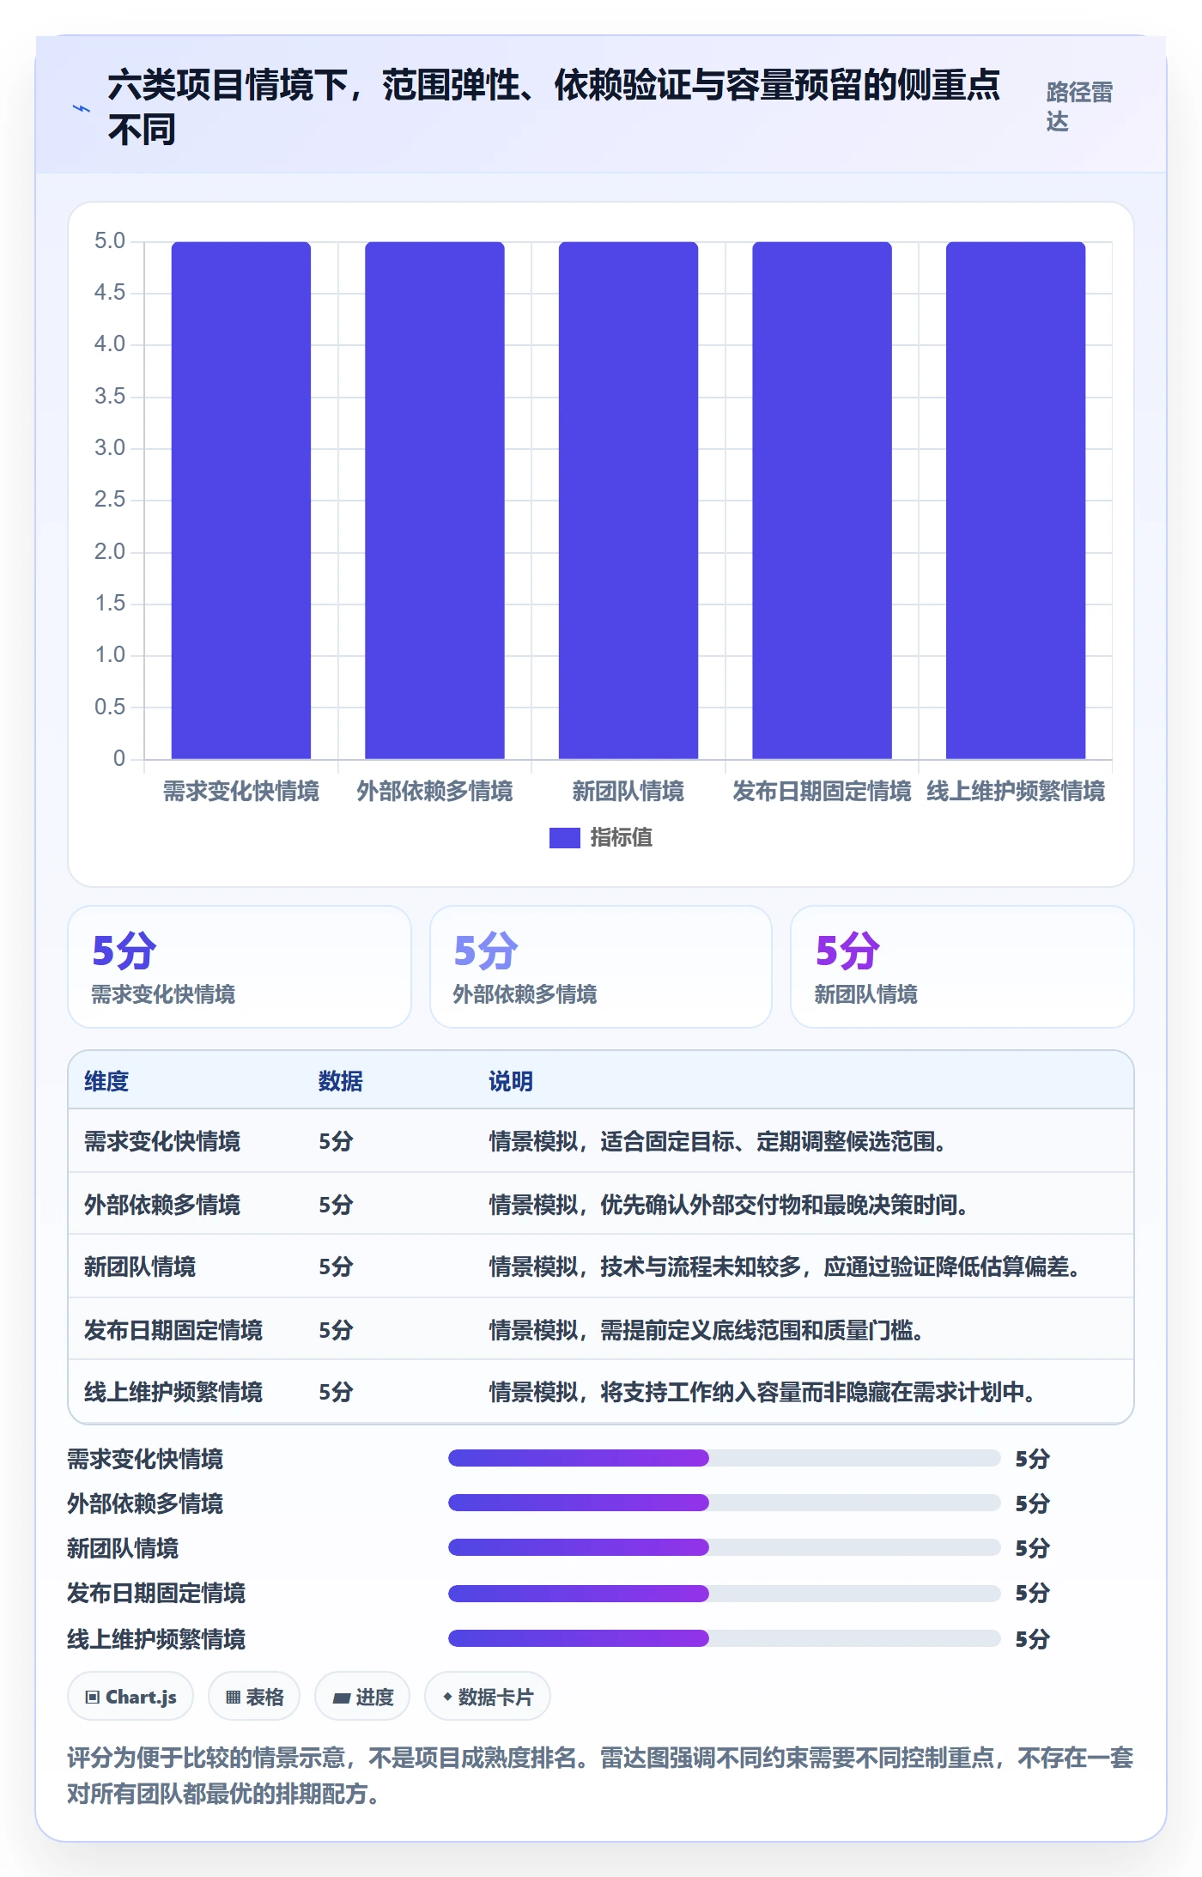Click the 发布日期固定情境 label under the chart

(822, 791)
